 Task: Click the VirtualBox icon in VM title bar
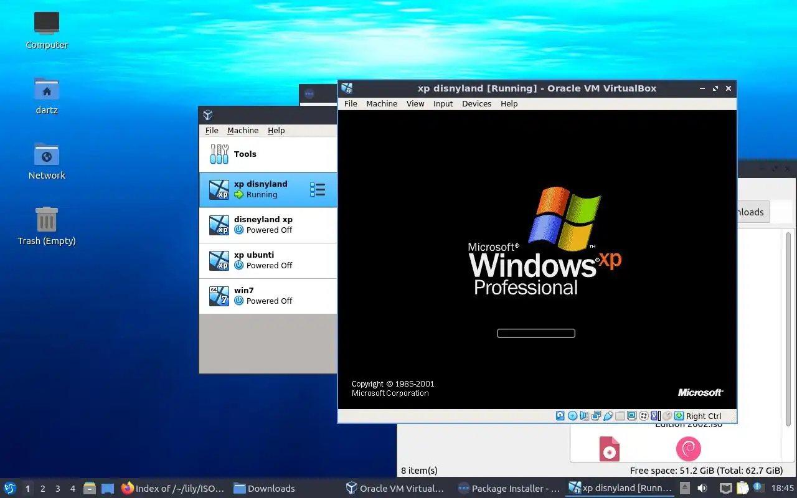pos(347,88)
